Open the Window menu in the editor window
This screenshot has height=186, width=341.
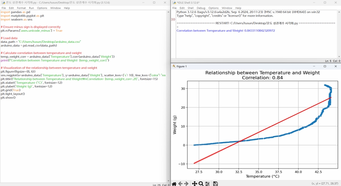pos(55,8)
